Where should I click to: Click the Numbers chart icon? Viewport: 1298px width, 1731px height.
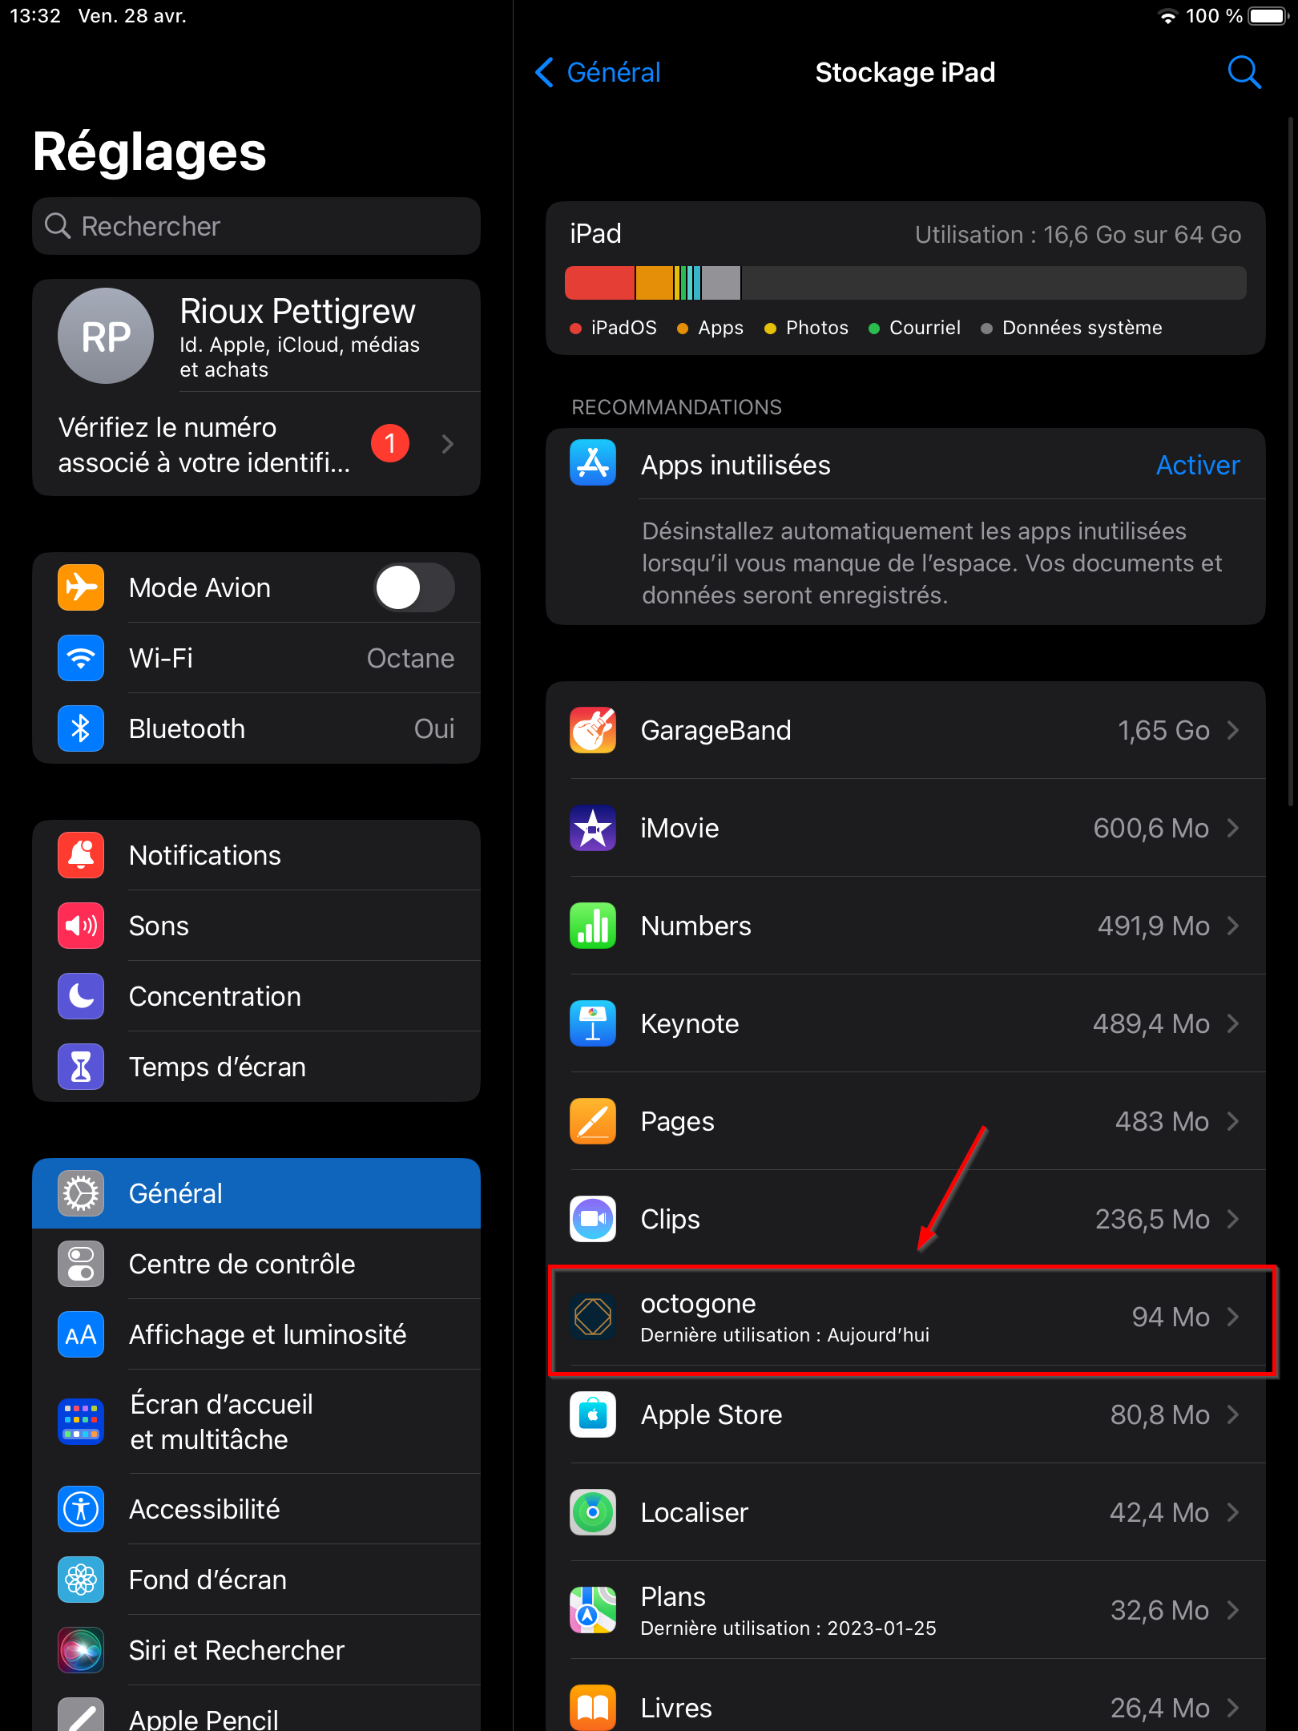pyautogui.click(x=593, y=926)
